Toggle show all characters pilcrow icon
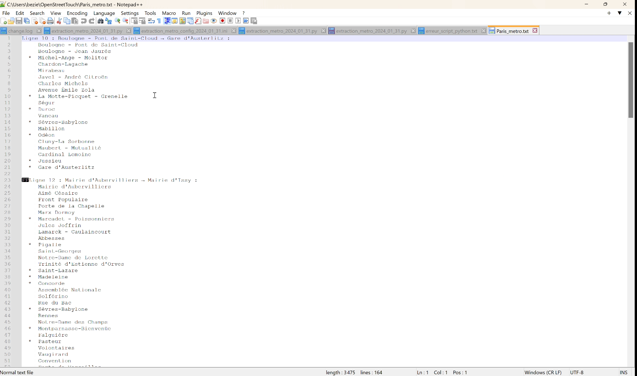This screenshot has height=376, width=637. (x=159, y=21)
